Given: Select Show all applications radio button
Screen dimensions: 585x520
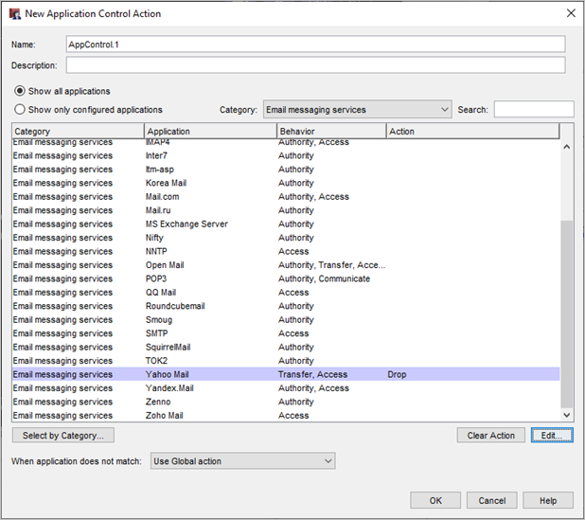Looking at the screenshot, I should (20, 92).
